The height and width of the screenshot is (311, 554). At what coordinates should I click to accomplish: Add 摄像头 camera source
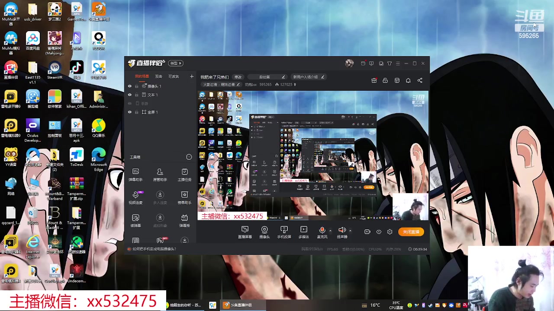(x=264, y=232)
